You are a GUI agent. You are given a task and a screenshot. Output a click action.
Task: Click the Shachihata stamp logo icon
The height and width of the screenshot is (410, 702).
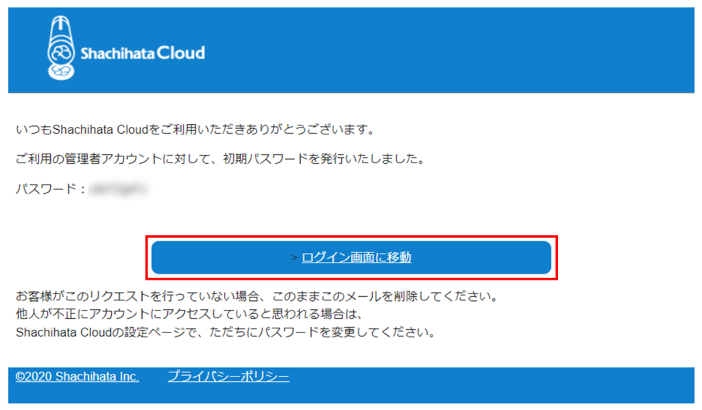coord(61,48)
